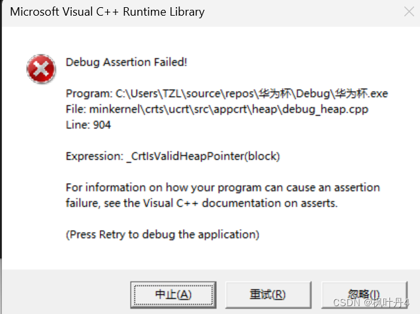Click the Press Retry to debug hint
This screenshot has height=314, width=420.
[163, 234]
